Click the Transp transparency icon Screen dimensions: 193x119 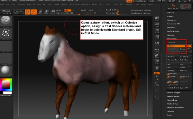(x=157, y=90)
